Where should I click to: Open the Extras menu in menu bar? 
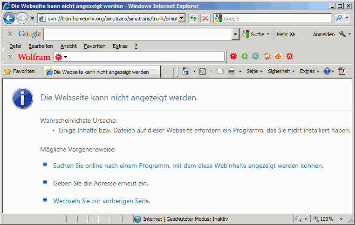120,46
